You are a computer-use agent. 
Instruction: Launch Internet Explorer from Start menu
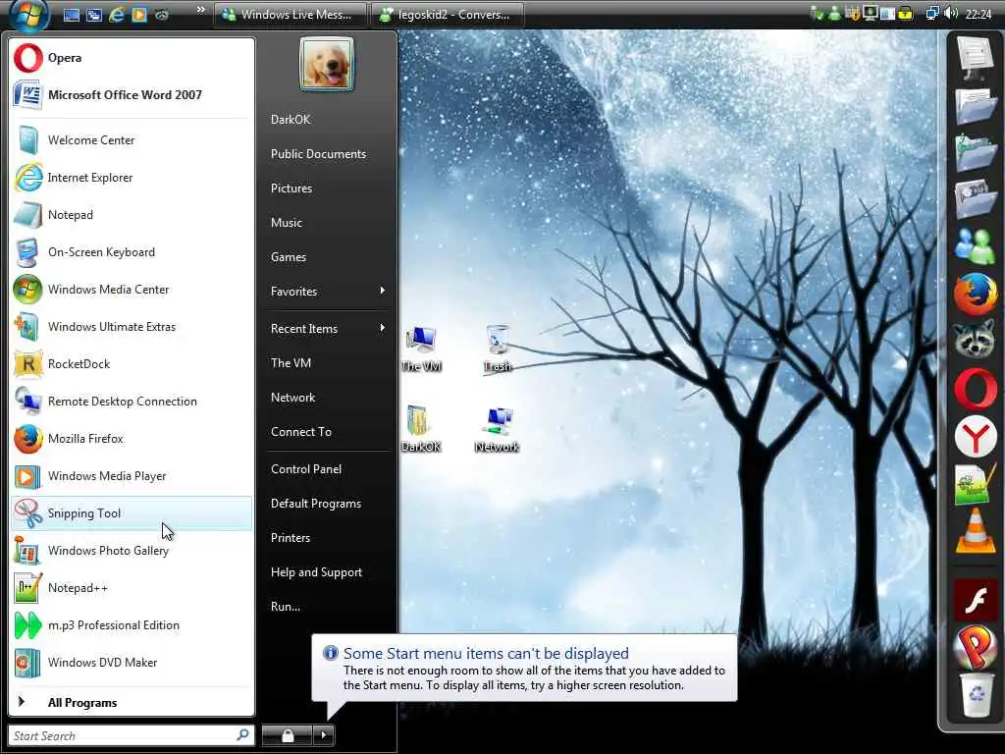(132, 178)
